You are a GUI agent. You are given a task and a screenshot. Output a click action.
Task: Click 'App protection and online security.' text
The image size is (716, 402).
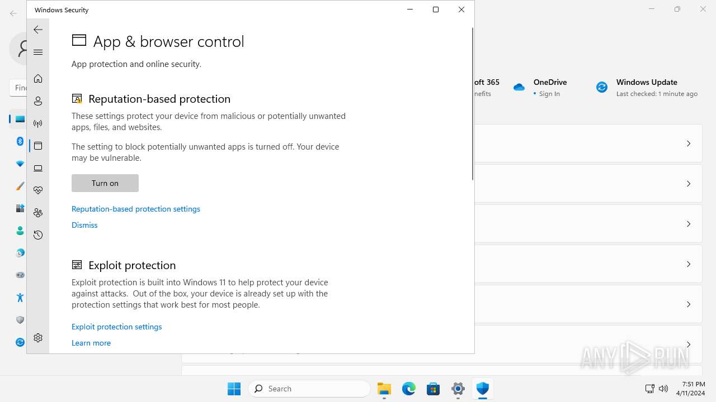pyautogui.click(x=136, y=64)
